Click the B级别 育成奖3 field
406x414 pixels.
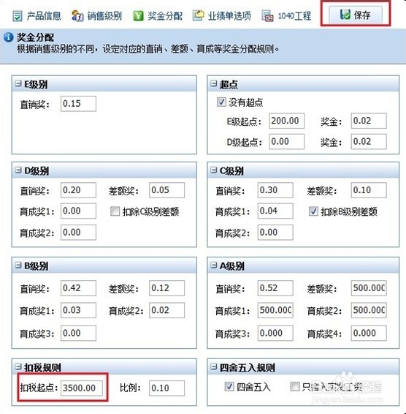[x=78, y=334]
